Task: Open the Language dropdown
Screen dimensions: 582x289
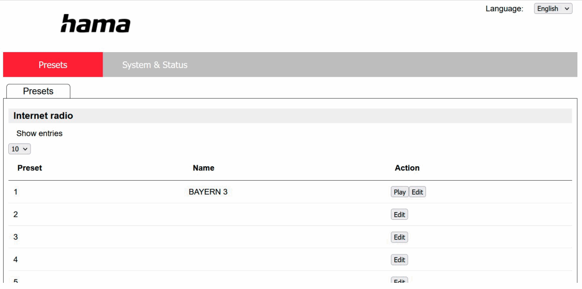Action: point(553,9)
